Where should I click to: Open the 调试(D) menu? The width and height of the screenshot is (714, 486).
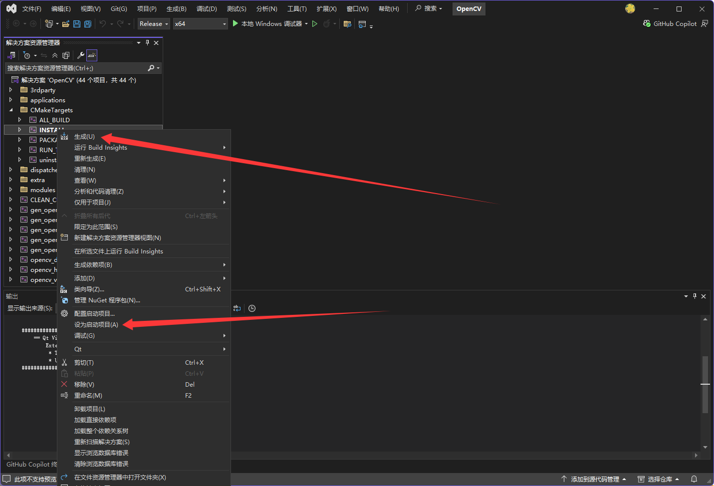click(x=207, y=8)
